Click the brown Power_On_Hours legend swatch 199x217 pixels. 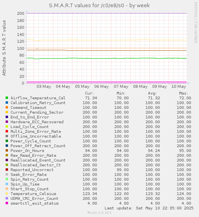(x=7, y=150)
